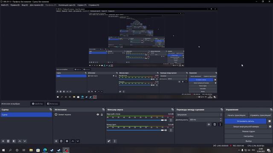
Task: Open audio mixer menu dots at panel bottom
Action: (x=115, y=141)
